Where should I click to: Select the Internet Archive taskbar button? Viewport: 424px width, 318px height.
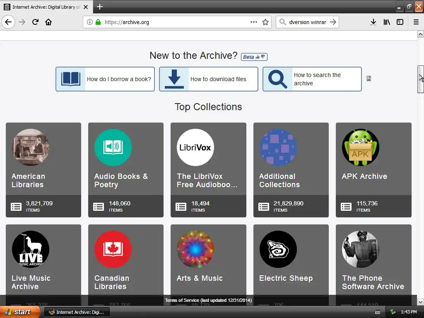[77, 312]
